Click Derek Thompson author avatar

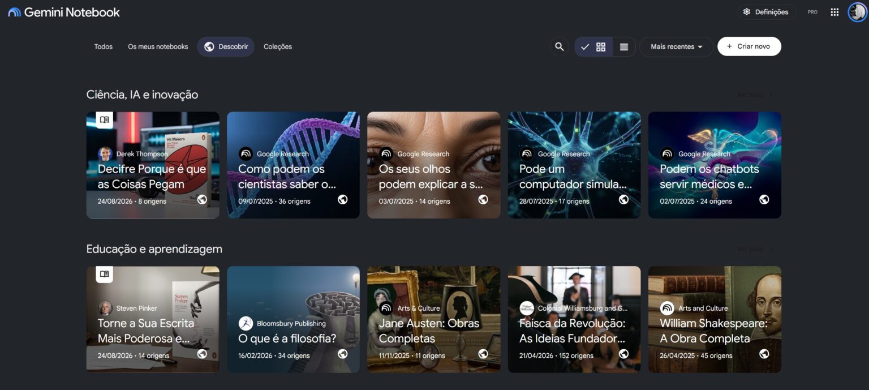click(105, 154)
